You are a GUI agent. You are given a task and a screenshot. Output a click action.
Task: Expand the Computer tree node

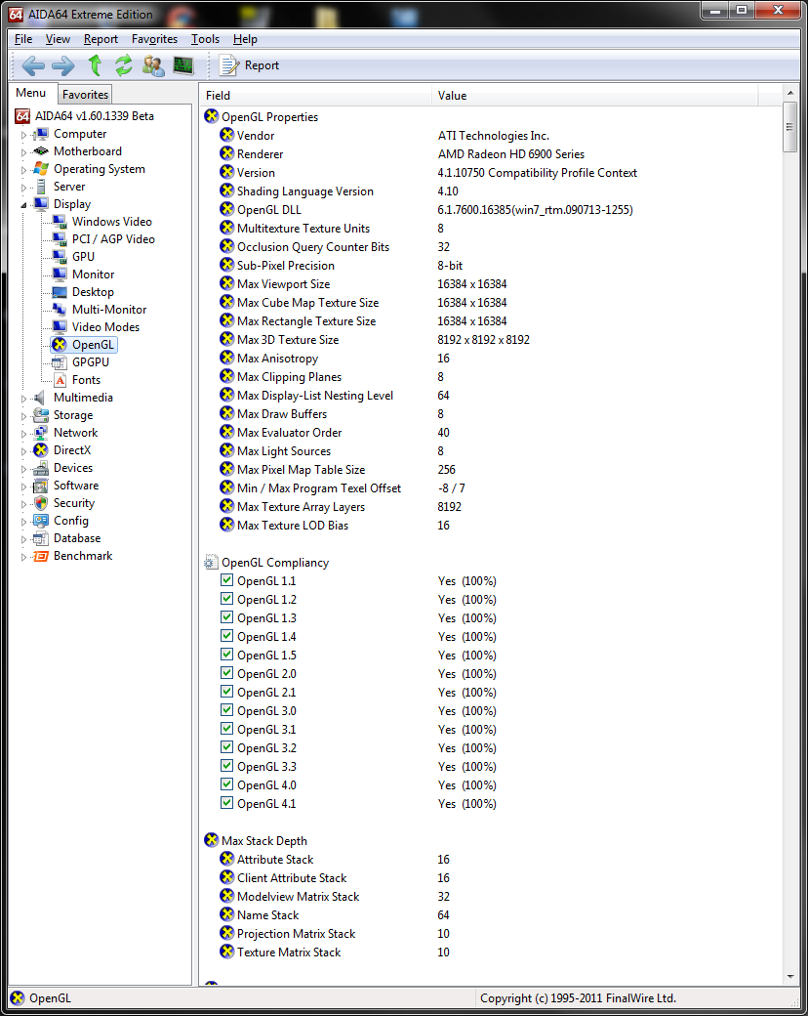coord(24,135)
